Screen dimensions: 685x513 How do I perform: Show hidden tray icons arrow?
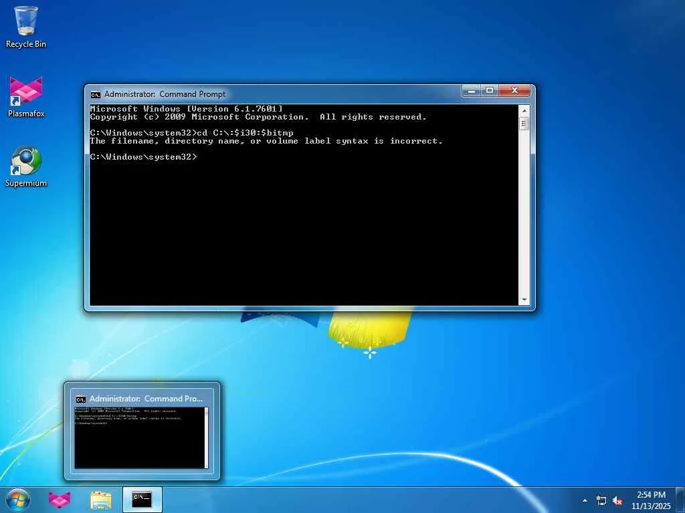click(585, 500)
